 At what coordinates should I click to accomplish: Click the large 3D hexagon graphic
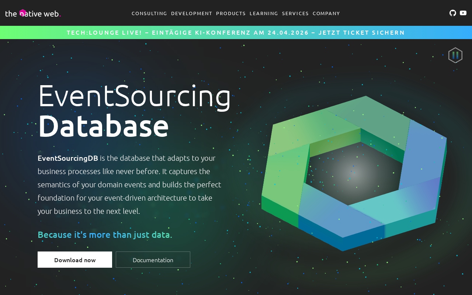click(354, 173)
